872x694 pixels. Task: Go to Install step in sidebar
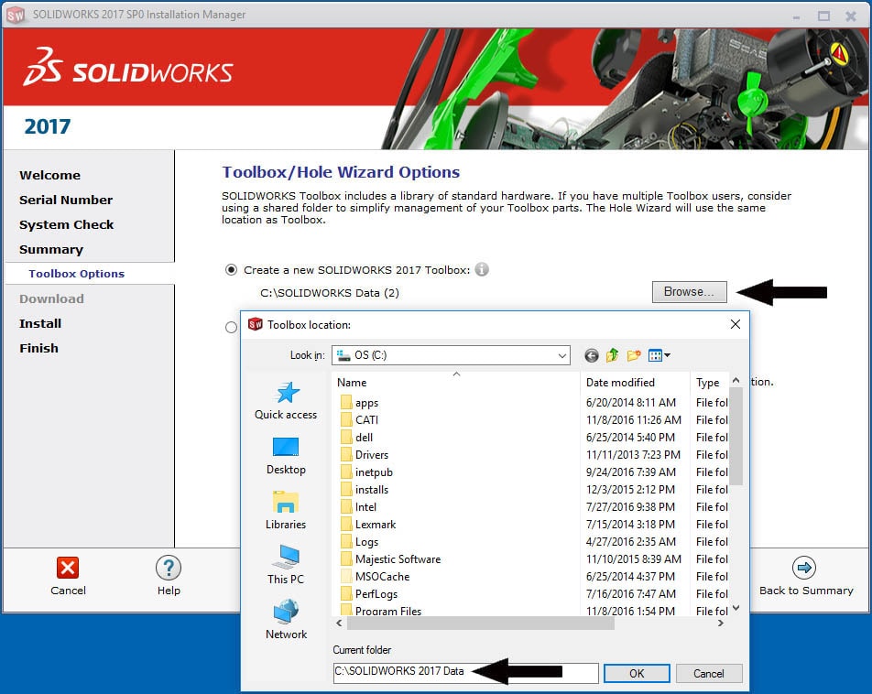[x=40, y=323]
